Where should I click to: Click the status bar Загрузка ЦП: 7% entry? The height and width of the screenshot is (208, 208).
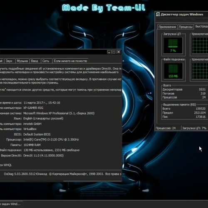pos(195,128)
